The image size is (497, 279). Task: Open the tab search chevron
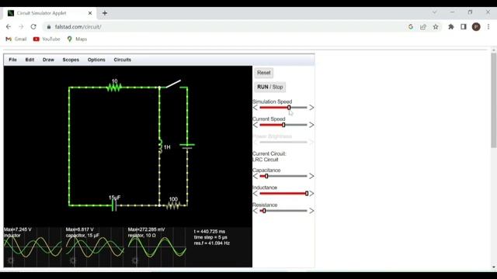(x=435, y=12)
